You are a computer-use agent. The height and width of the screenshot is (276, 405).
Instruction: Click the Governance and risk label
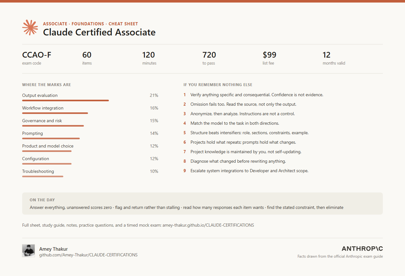42,121
